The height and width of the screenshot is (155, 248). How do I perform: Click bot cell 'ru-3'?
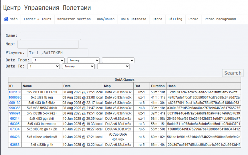[141, 124]
